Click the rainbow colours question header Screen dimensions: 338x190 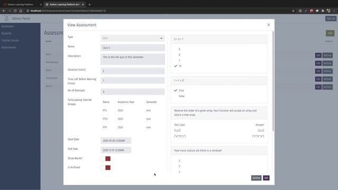point(219,150)
